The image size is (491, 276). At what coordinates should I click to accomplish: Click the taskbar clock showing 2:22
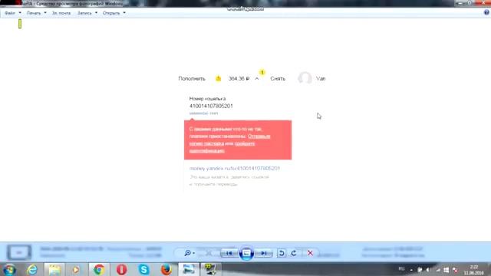(474, 270)
